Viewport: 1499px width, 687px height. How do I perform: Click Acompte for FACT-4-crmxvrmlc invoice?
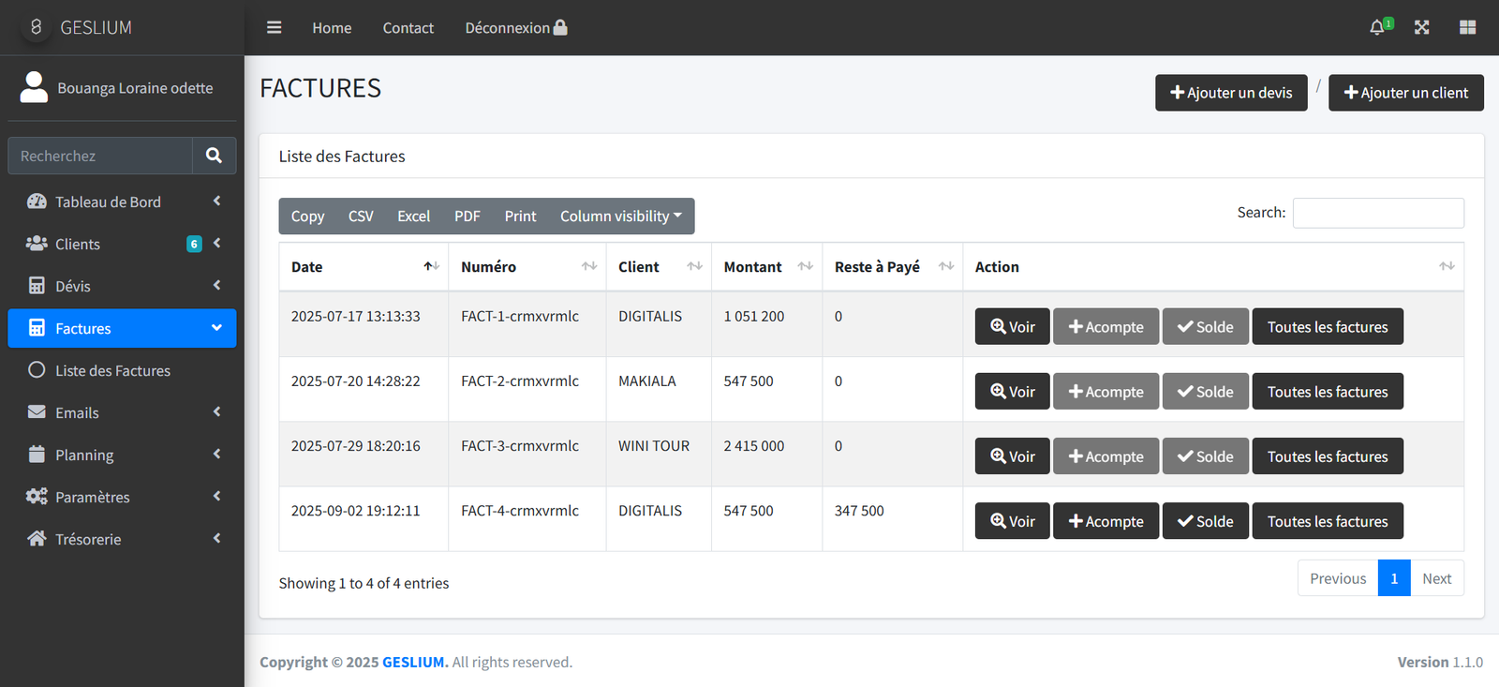[1106, 521]
